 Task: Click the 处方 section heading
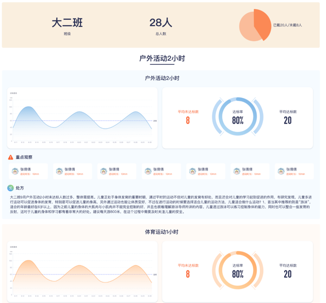[x=20, y=188]
